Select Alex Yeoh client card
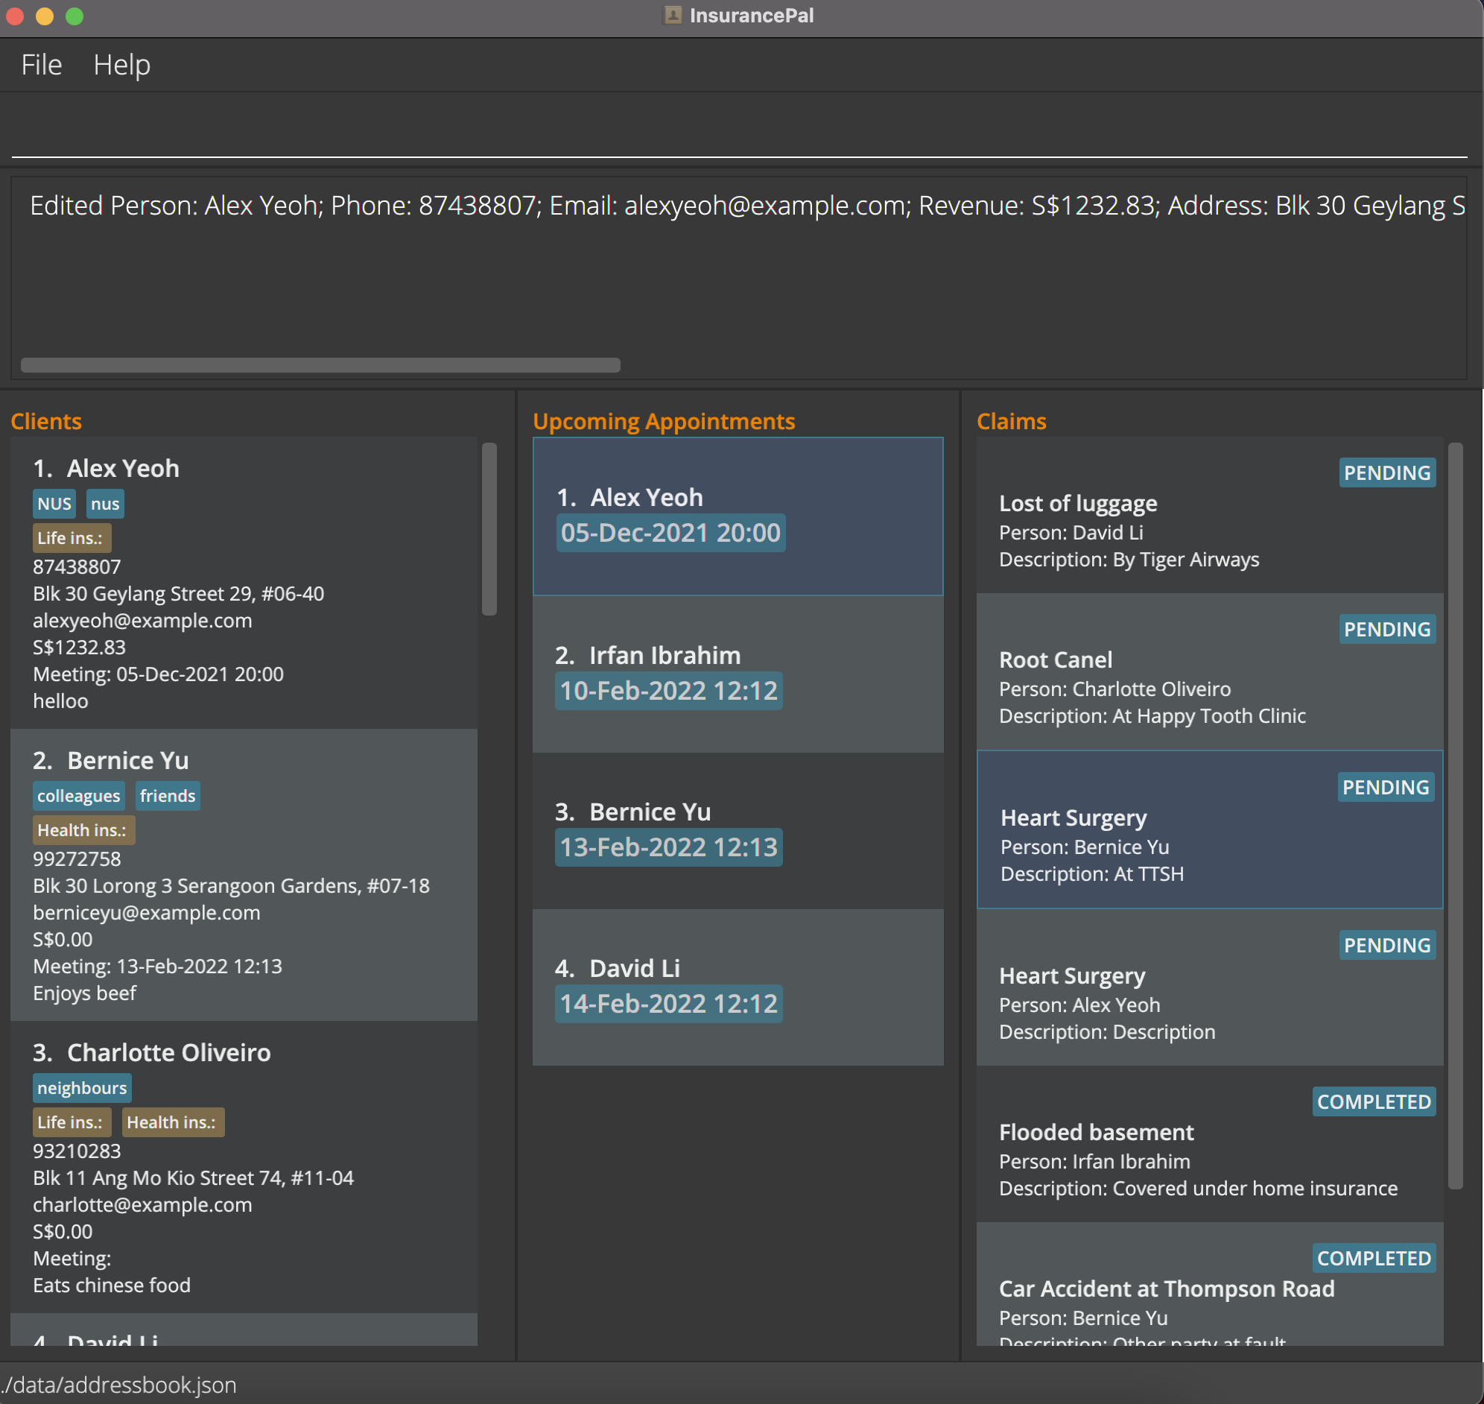The width and height of the screenshot is (1484, 1404). pyautogui.click(x=244, y=584)
